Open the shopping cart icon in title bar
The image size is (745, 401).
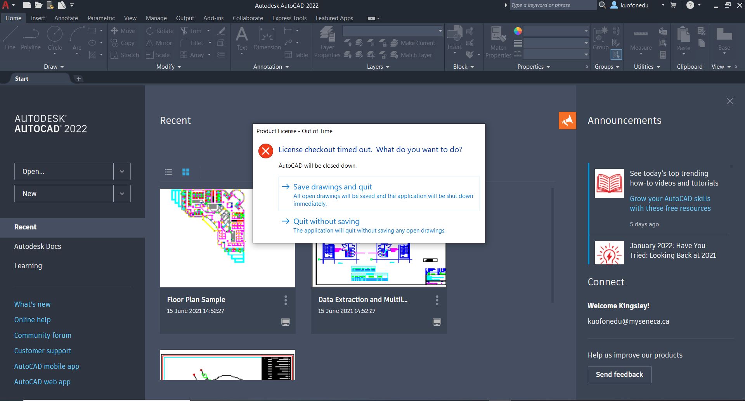click(x=673, y=5)
